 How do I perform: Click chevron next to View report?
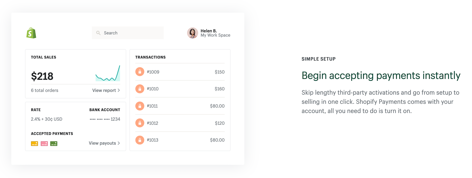pyautogui.click(x=119, y=90)
